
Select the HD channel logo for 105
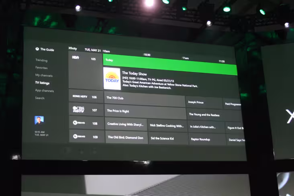pyautogui.click(x=76, y=57)
